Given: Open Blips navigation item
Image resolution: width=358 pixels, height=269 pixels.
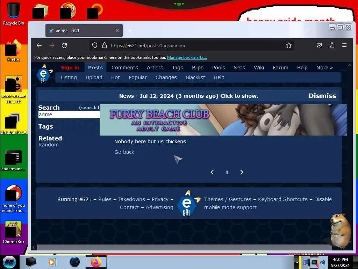Looking at the screenshot, I should click(x=198, y=68).
